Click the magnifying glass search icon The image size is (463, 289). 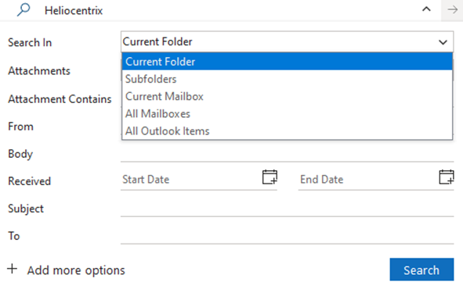(x=24, y=9)
